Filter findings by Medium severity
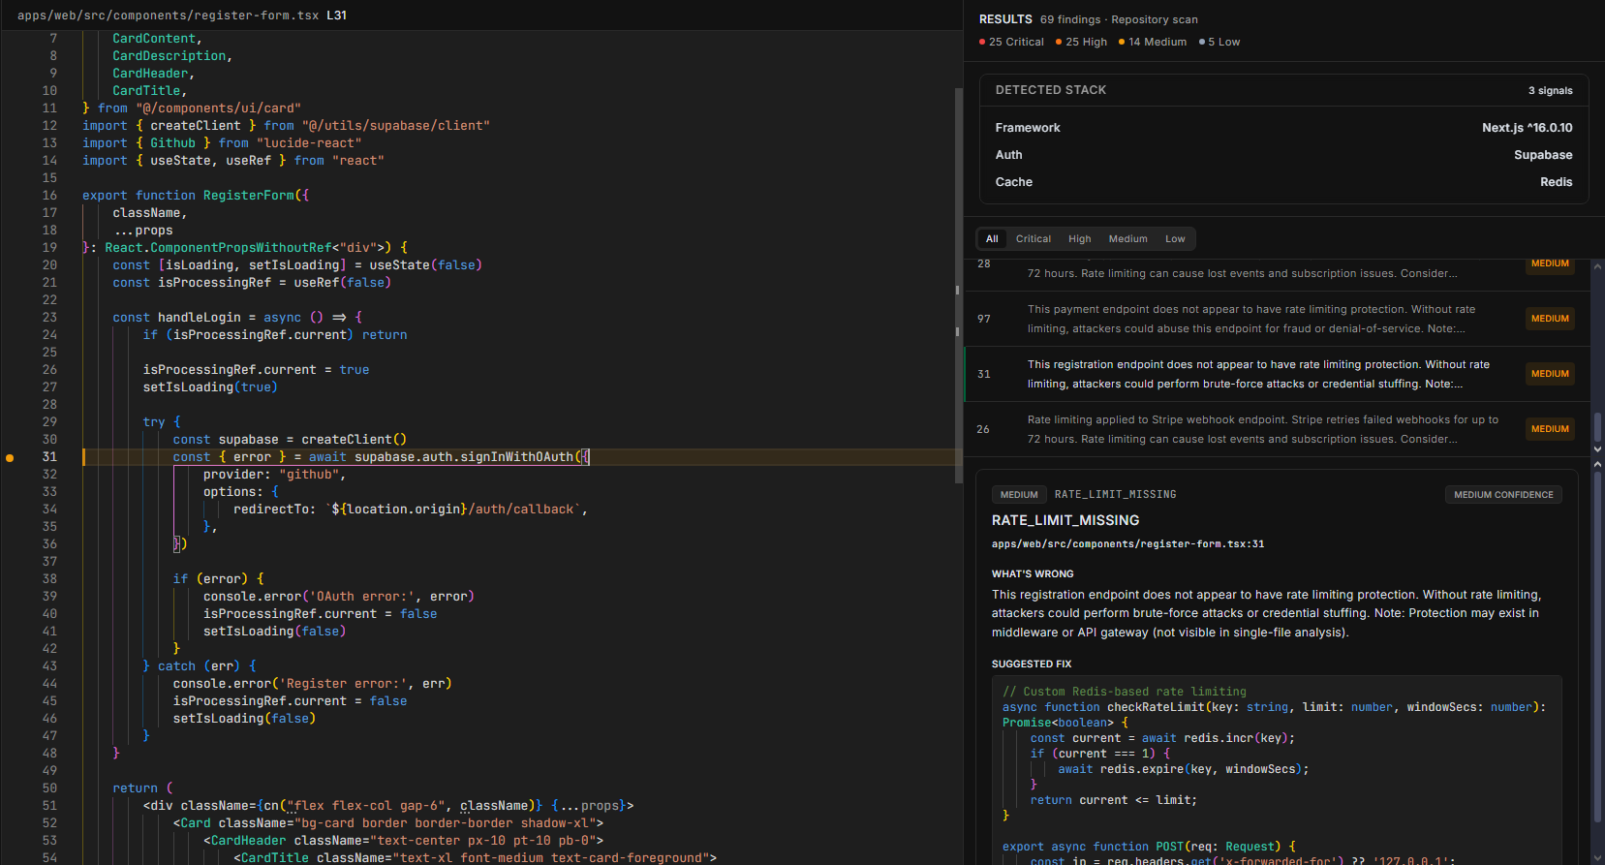Screen dimensions: 1605x865 [x=1127, y=239]
